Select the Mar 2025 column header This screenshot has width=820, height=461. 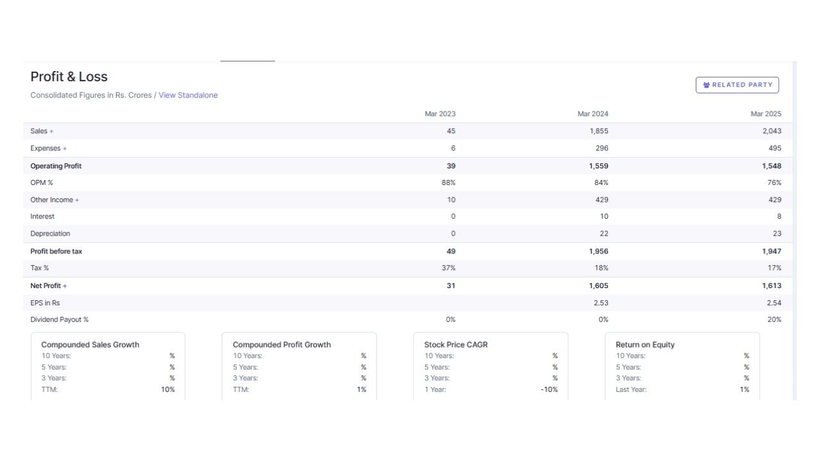pyautogui.click(x=766, y=114)
